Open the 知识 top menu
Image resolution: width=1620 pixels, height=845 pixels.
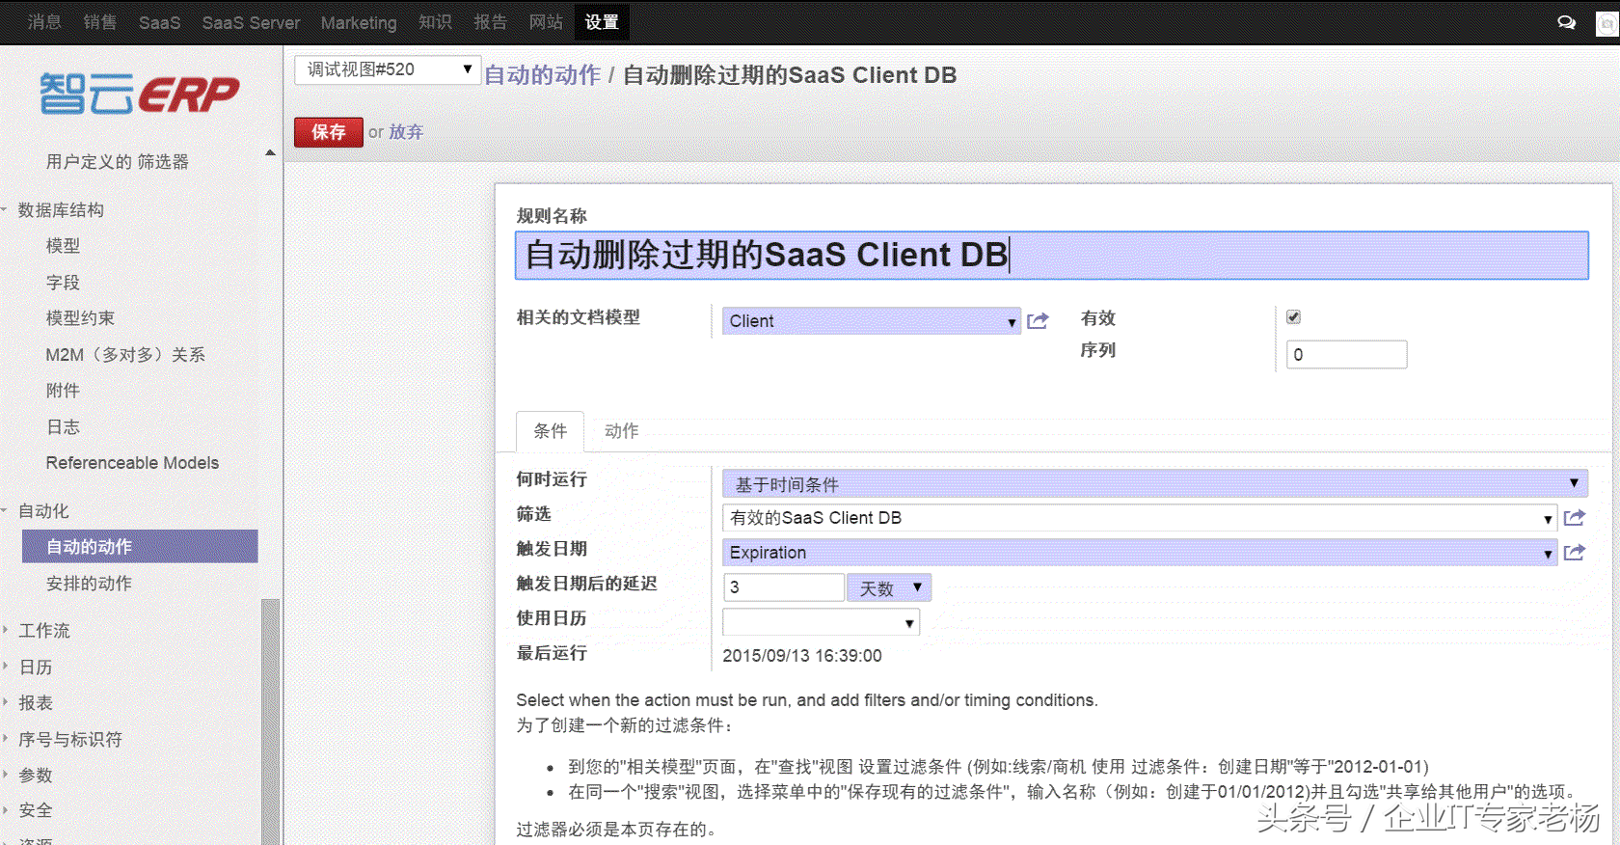pos(436,22)
